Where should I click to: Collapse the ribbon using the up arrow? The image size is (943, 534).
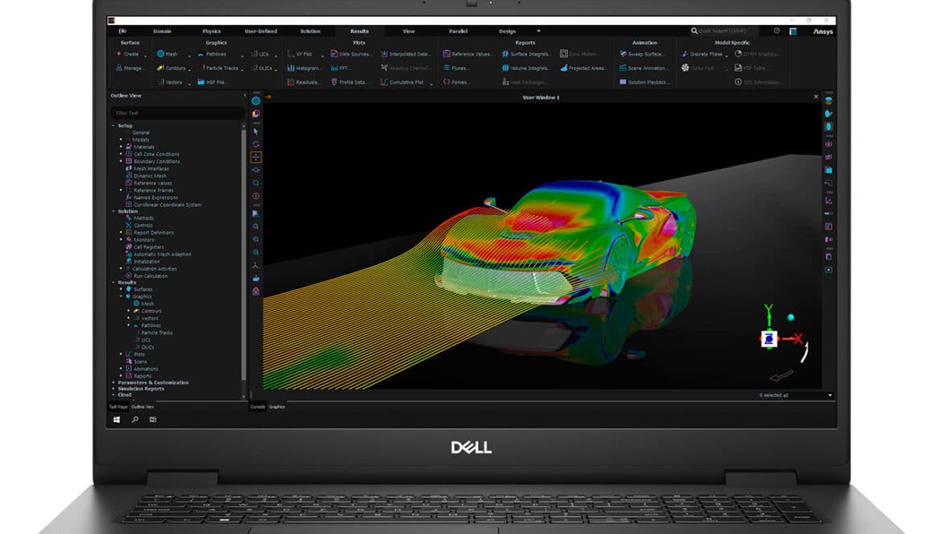(539, 31)
